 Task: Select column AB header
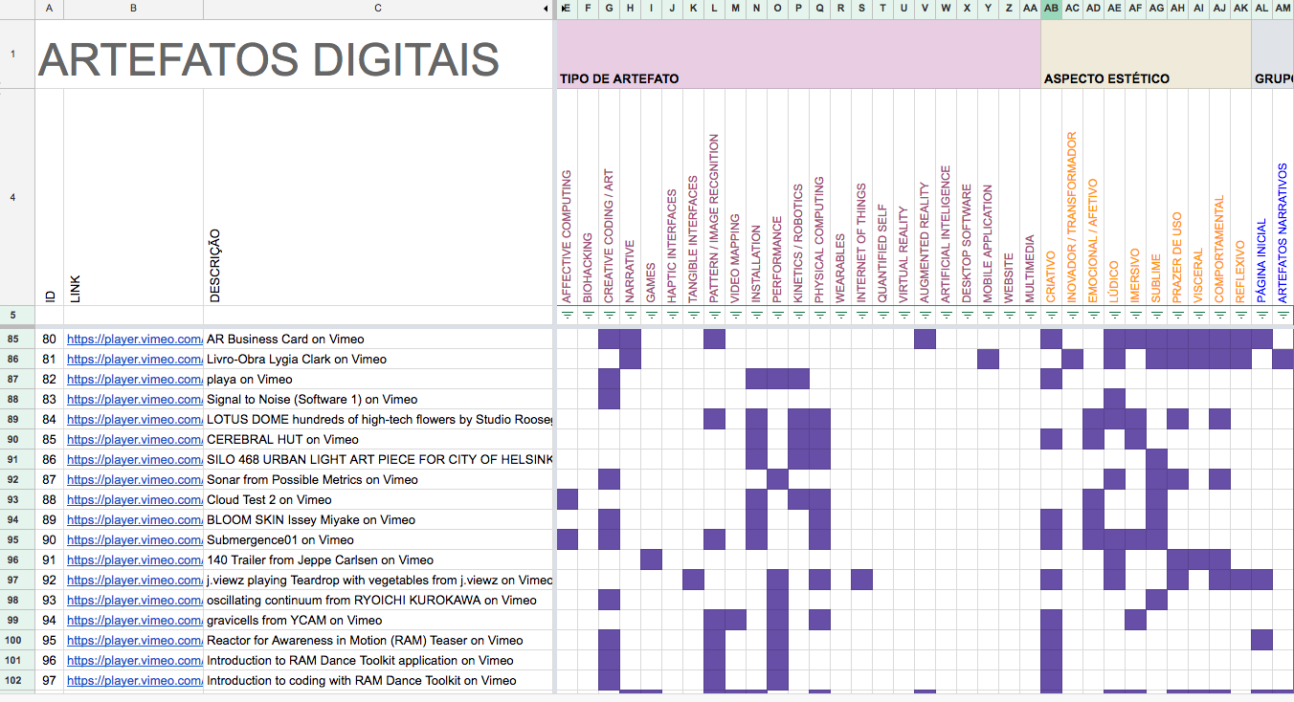[1051, 9]
